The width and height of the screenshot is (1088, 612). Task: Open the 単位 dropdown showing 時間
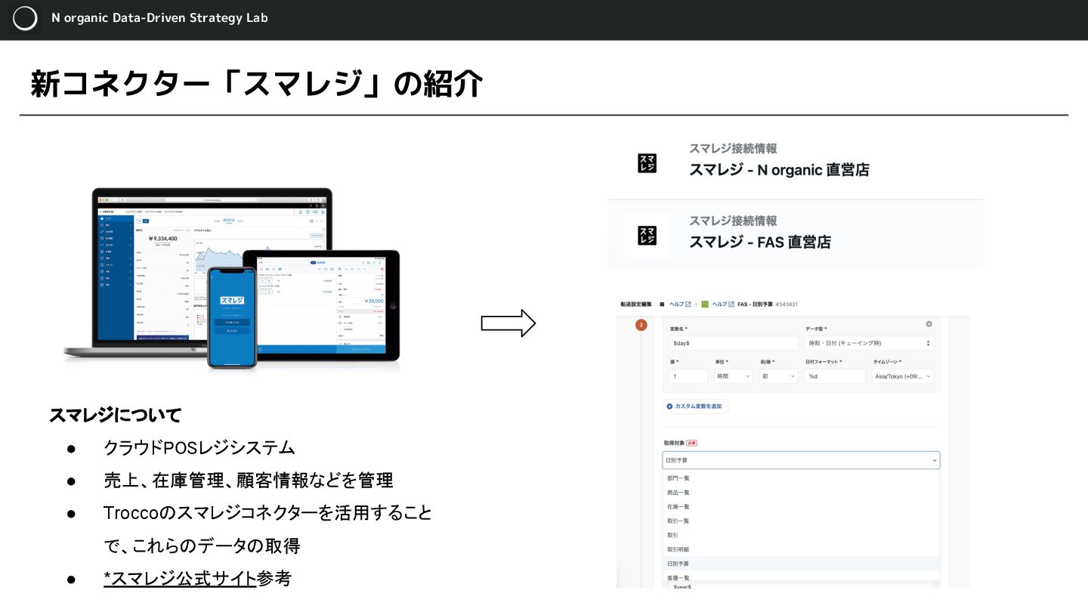tap(733, 376)
